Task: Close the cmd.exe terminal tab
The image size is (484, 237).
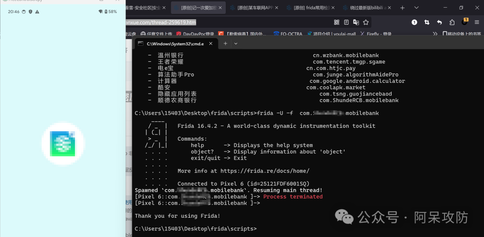Action: [x=211, y=43]
